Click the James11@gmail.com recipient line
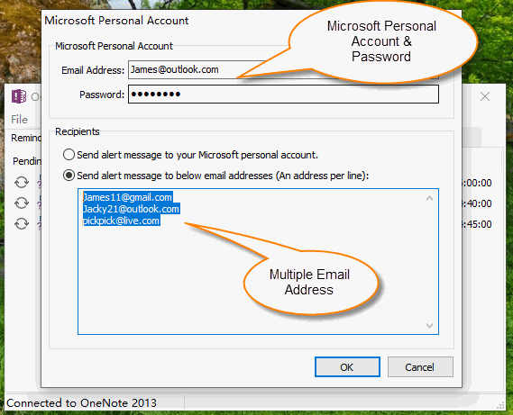The width and height of the screenshot is (513, 415). pos(128,197)
